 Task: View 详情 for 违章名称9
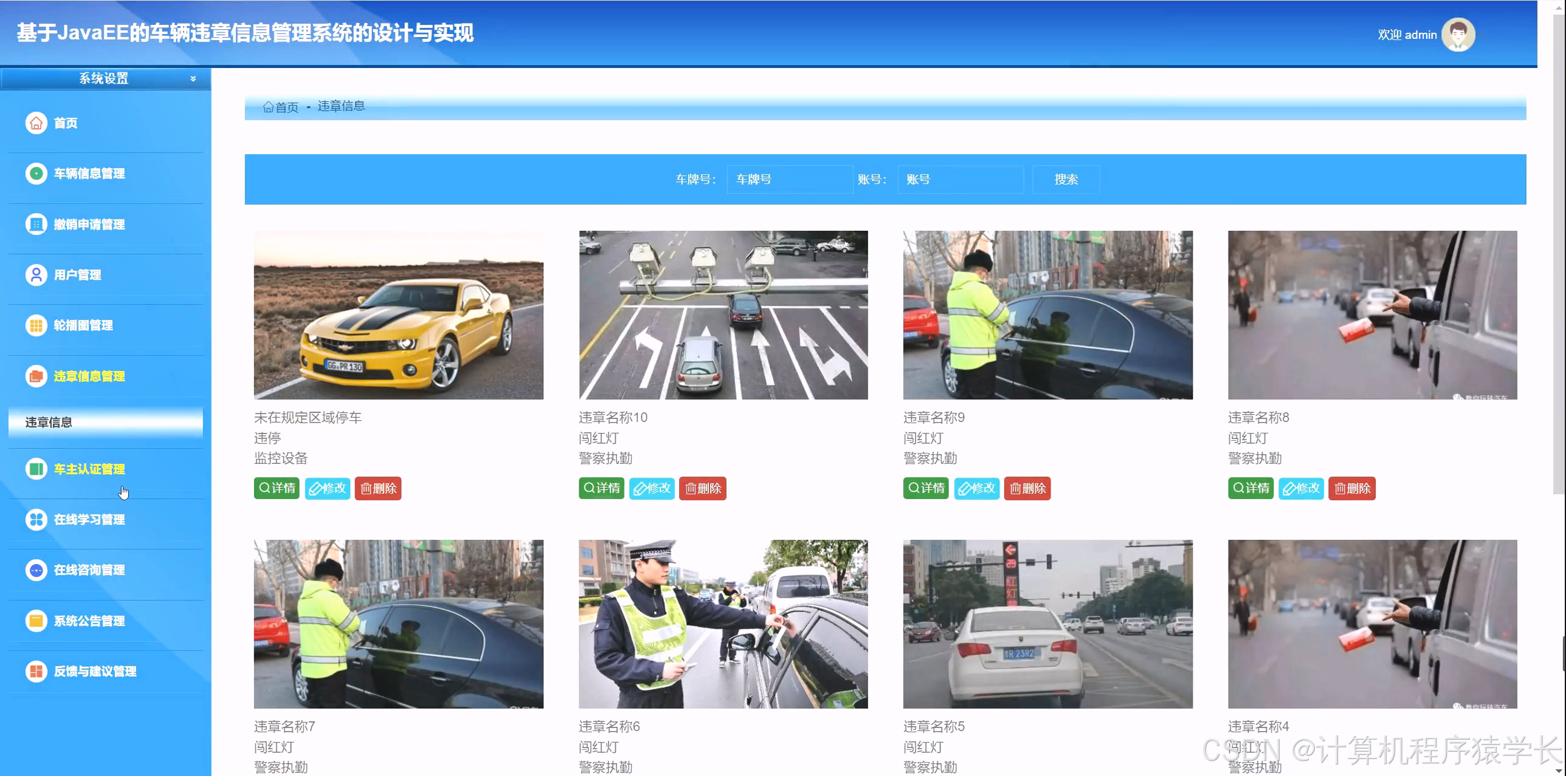coord(926,488)
